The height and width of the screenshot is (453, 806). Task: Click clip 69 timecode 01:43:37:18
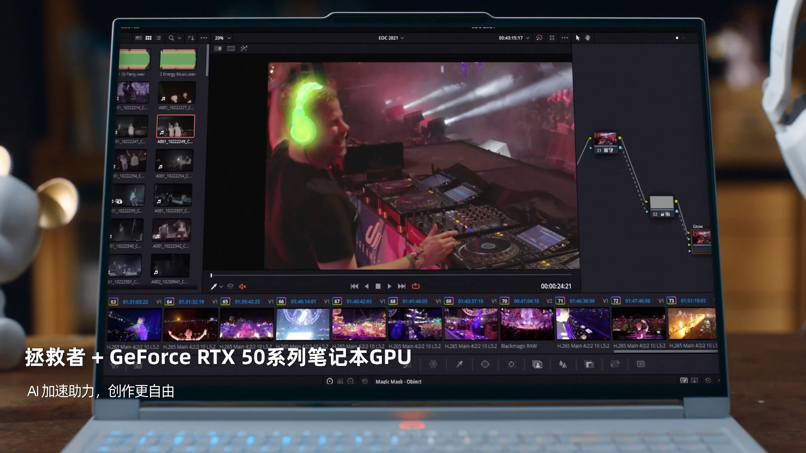click(x=471, y=301)
